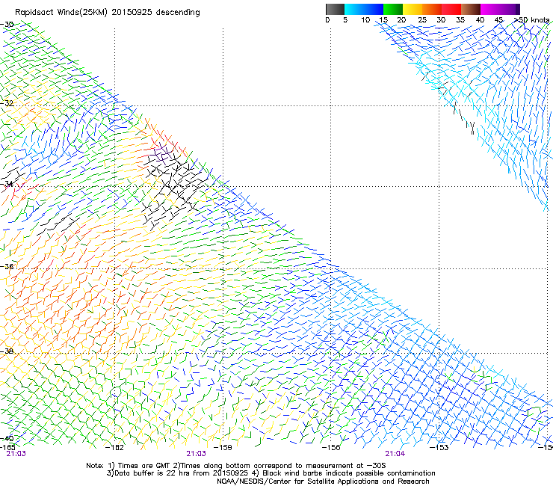Select the '-38' latitude label
Screen dimensions: 553x486
pyautogui.click(x=7, y=351)
